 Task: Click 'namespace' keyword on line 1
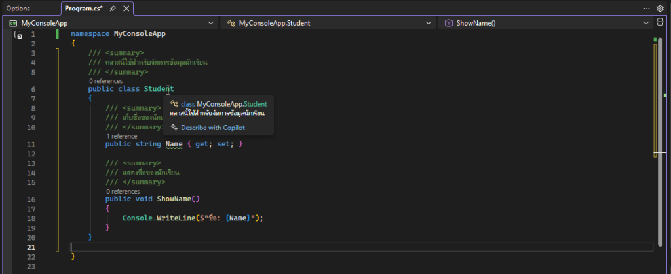pos(90,34)
